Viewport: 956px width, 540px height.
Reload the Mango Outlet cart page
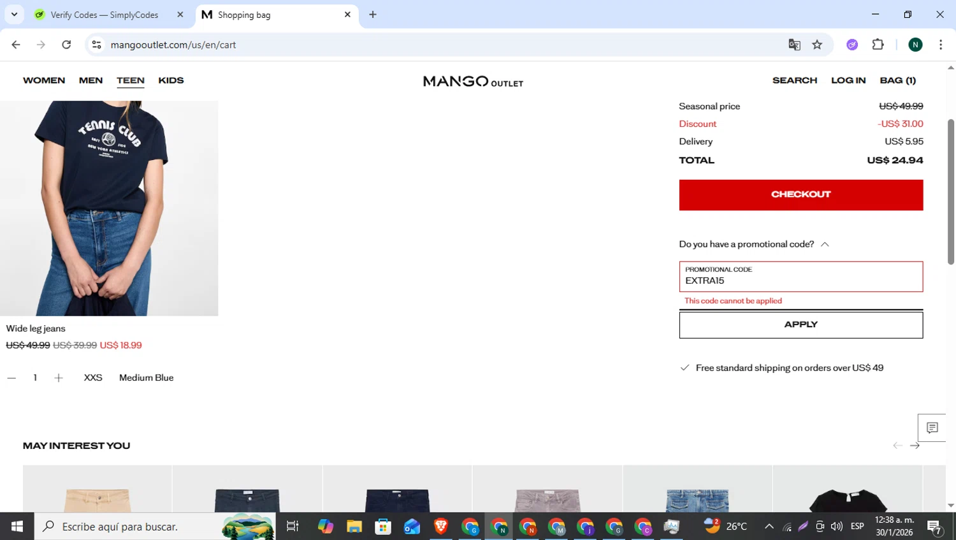[66, 45]
